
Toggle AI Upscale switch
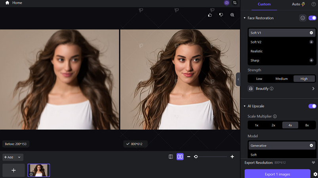click(312, 106)
